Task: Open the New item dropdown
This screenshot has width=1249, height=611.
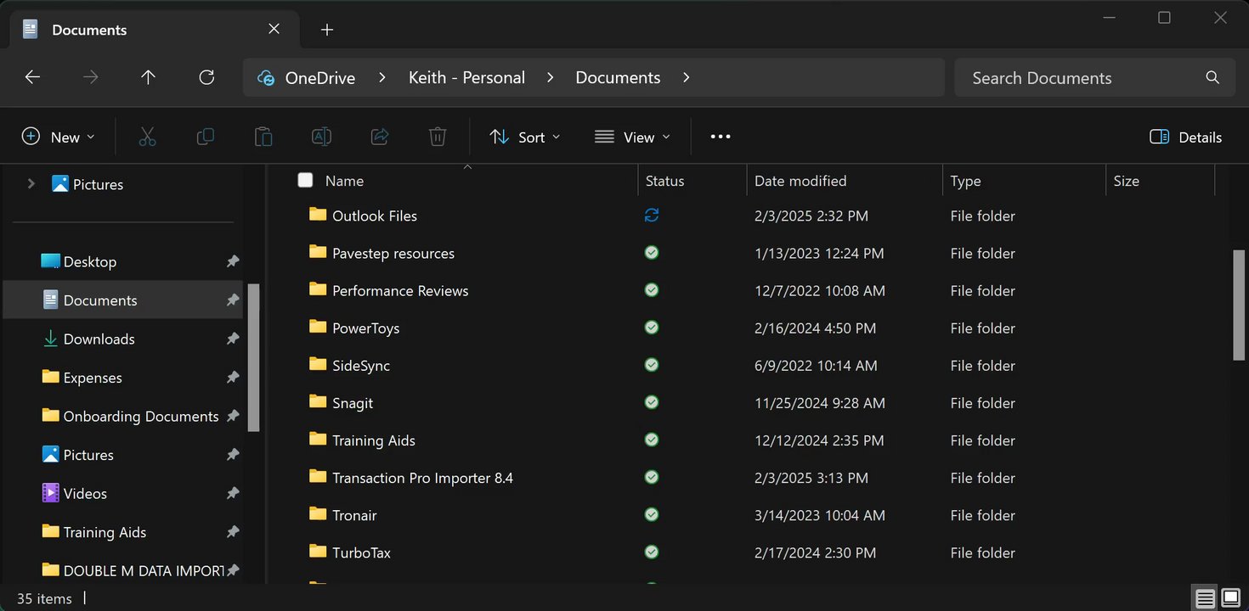Action: pyautogui.click(x=58, y=137)
